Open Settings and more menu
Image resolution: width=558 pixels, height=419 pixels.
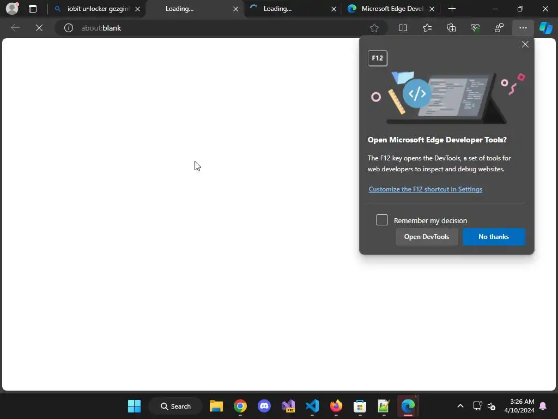523,28
